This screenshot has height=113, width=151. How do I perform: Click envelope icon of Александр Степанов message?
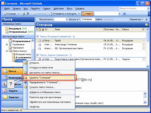coord(40,45)
